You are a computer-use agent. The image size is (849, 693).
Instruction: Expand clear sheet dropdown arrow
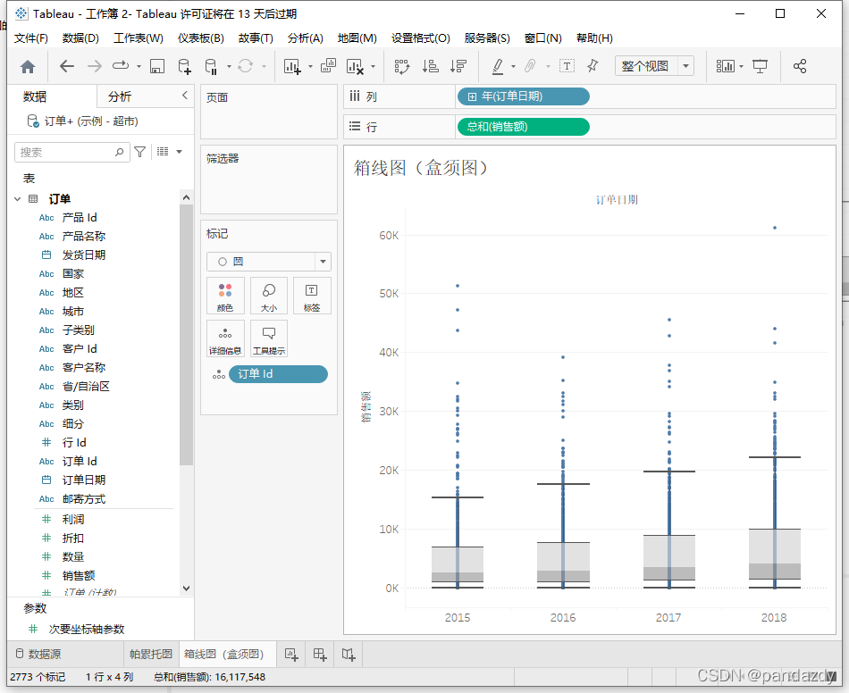[x=373, y=67]
